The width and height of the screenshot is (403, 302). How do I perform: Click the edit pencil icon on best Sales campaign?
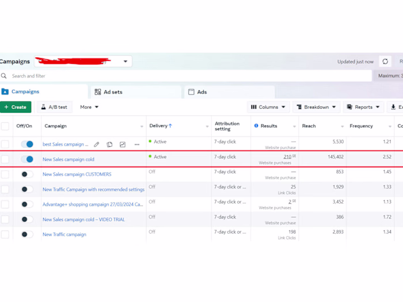tap(96, 144)
